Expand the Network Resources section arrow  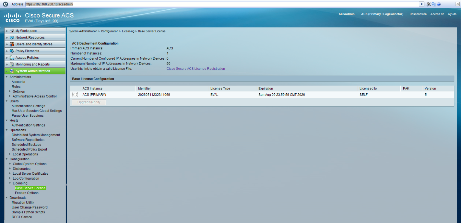point(7,38)
